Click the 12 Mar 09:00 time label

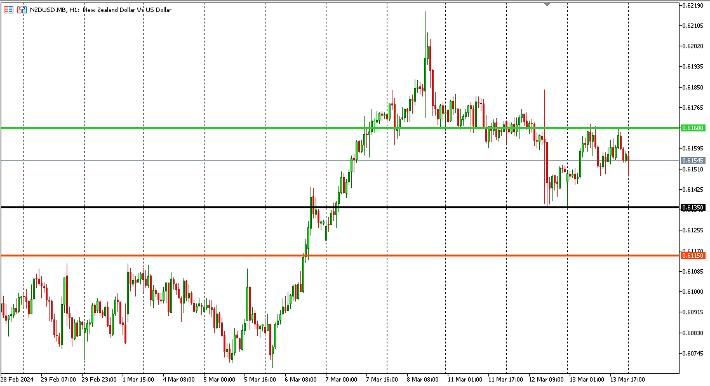pos(547,379)
